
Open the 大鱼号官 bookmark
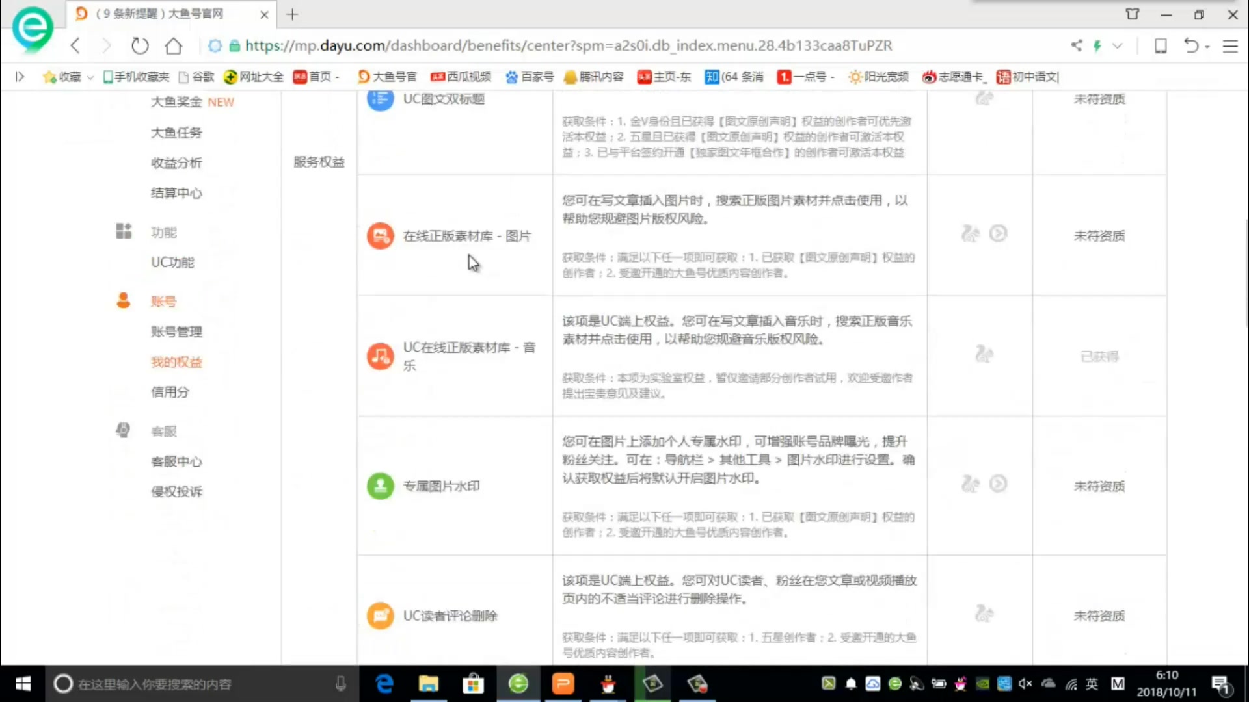[387, 77]
